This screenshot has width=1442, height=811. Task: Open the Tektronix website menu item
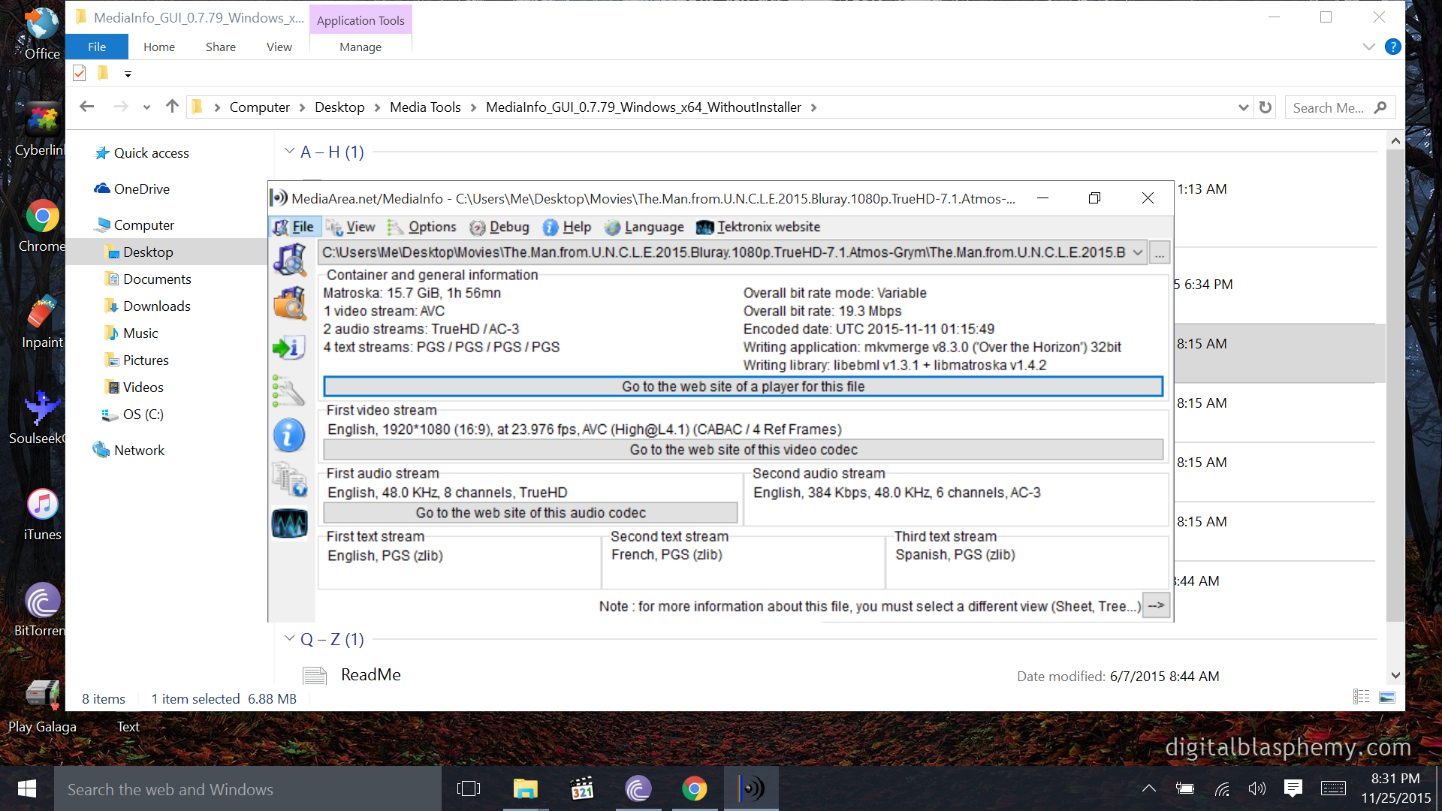coord(758,227)
